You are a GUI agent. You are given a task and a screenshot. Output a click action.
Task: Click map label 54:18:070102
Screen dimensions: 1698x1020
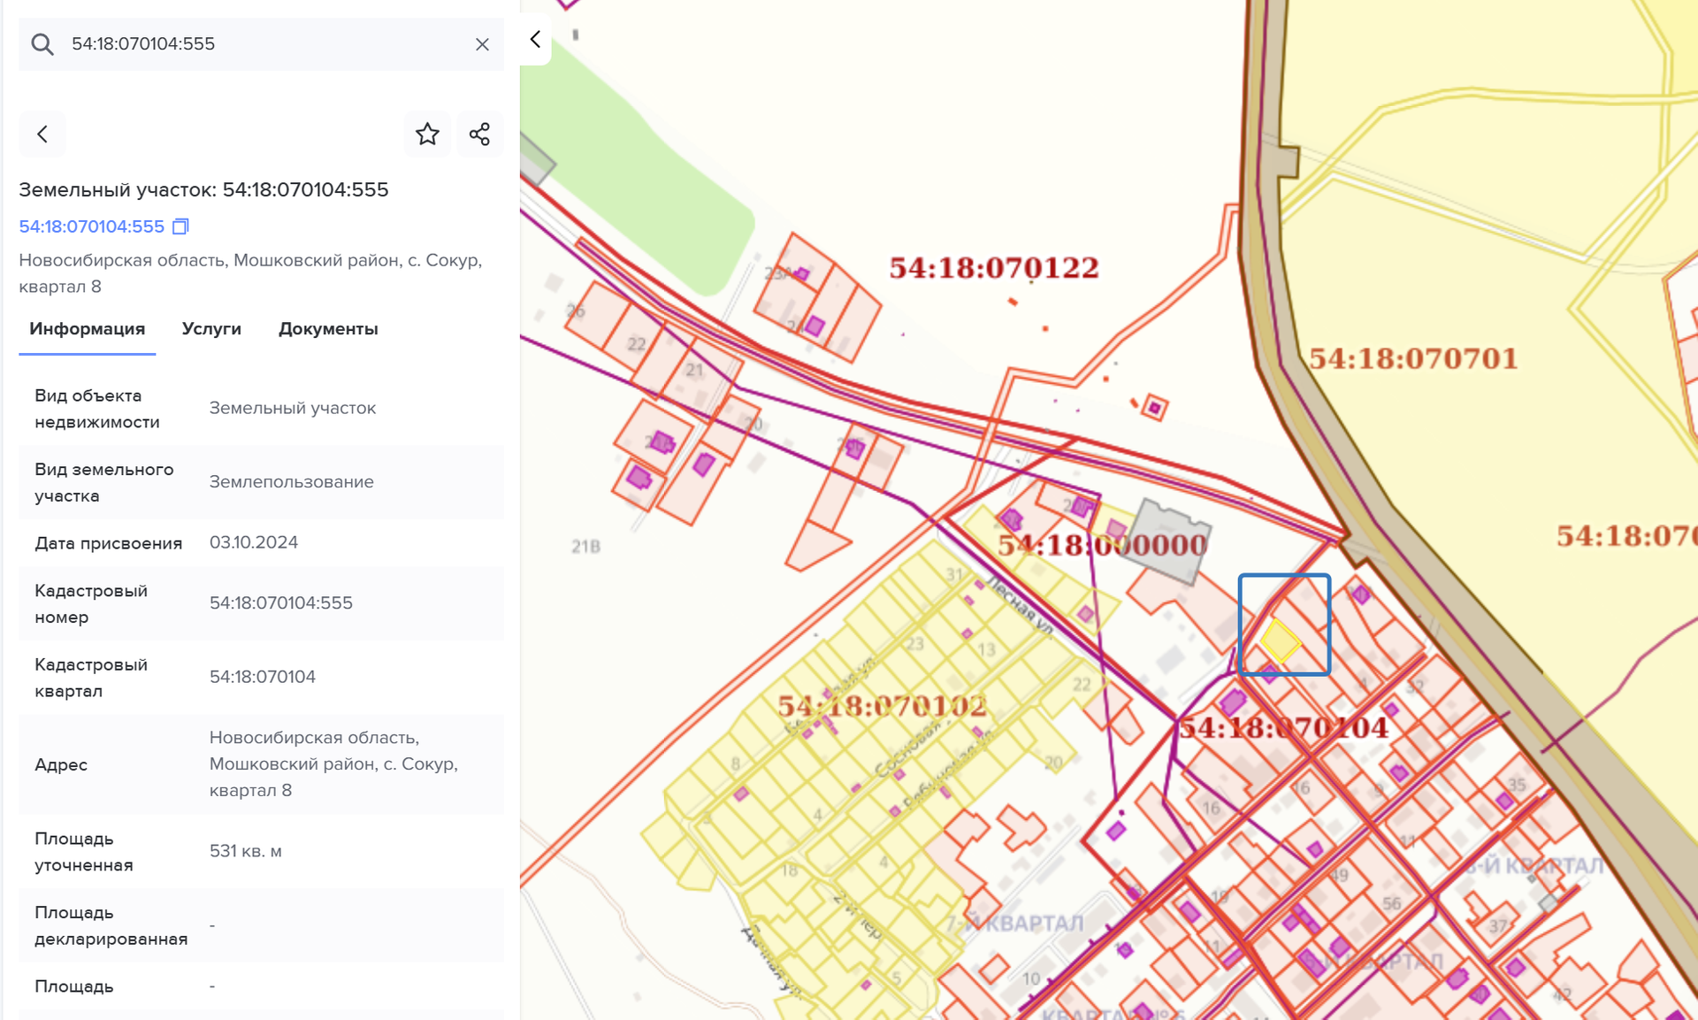[x=881, y=706]
